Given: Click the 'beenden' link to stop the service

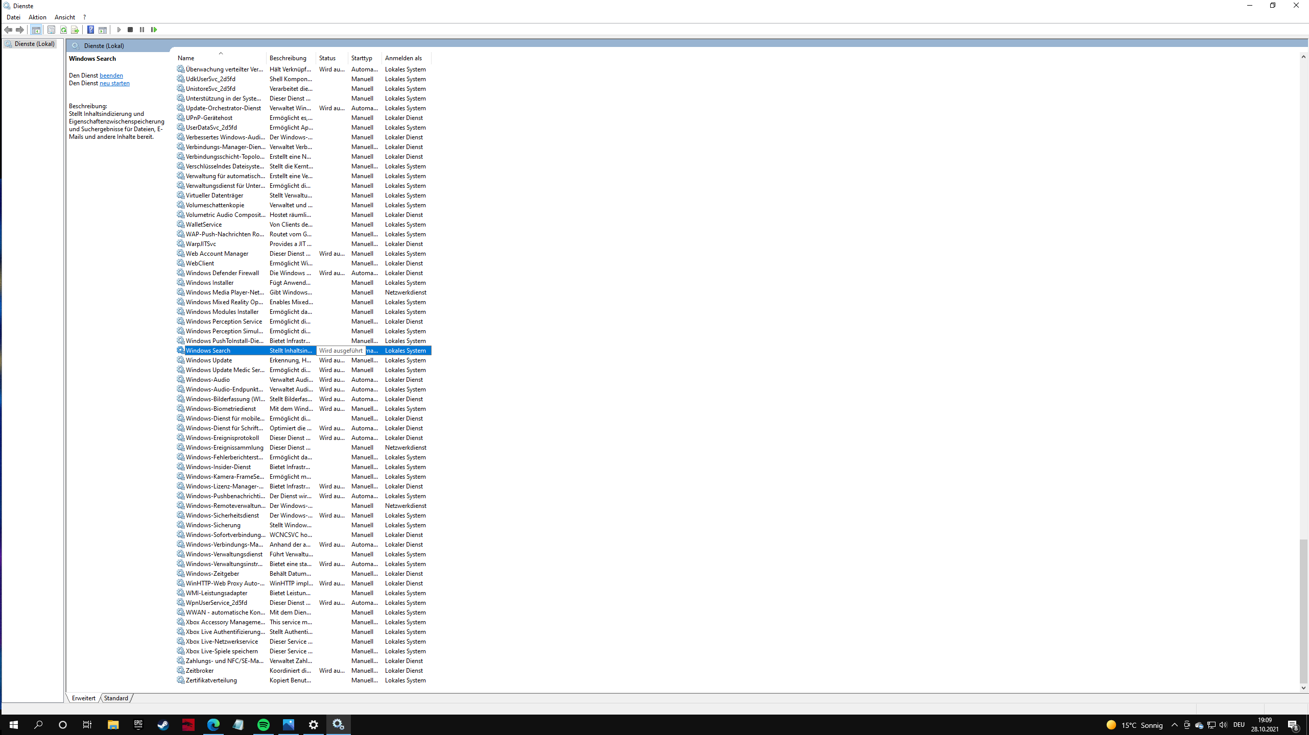Looking at the screenshot, I should coord(111,76).
